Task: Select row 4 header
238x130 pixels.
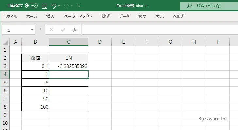Action: click(x=5, y=74)
